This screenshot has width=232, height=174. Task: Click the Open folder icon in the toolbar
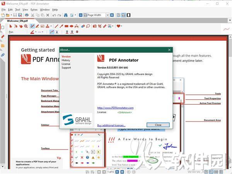(x=8, y=15)
